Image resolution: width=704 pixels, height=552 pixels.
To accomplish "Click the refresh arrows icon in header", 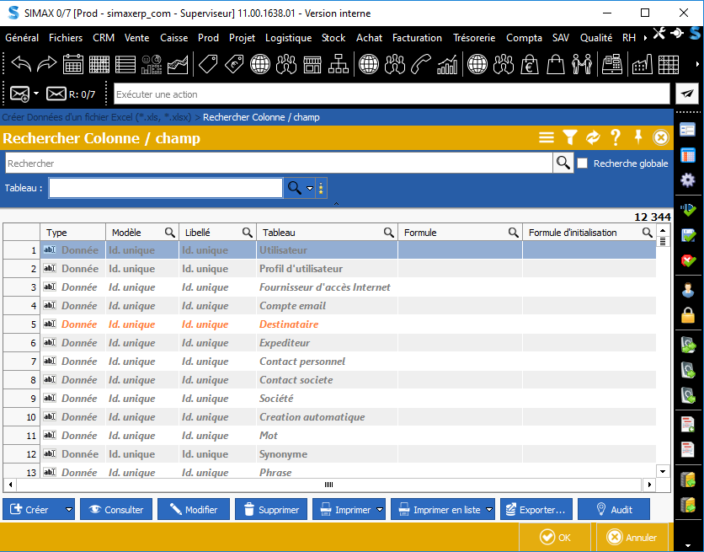I will click(593, 138).
